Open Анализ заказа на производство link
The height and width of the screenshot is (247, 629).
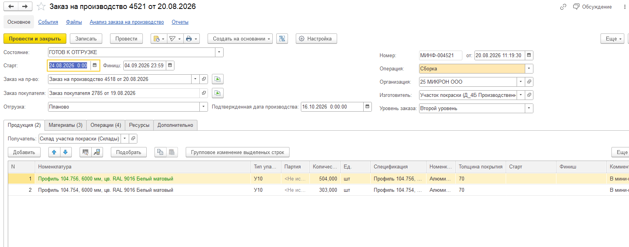127,22
